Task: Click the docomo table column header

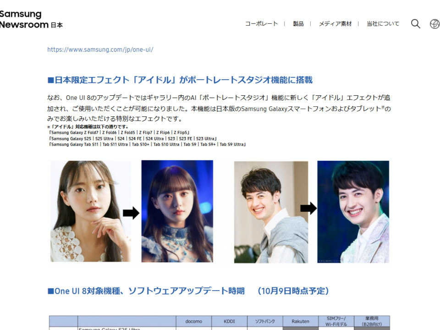Action: (193, 321)
